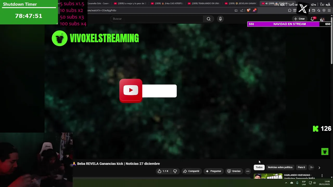Click the YouTube search magnifier button
Screen dimensions: 333x187
208,19
